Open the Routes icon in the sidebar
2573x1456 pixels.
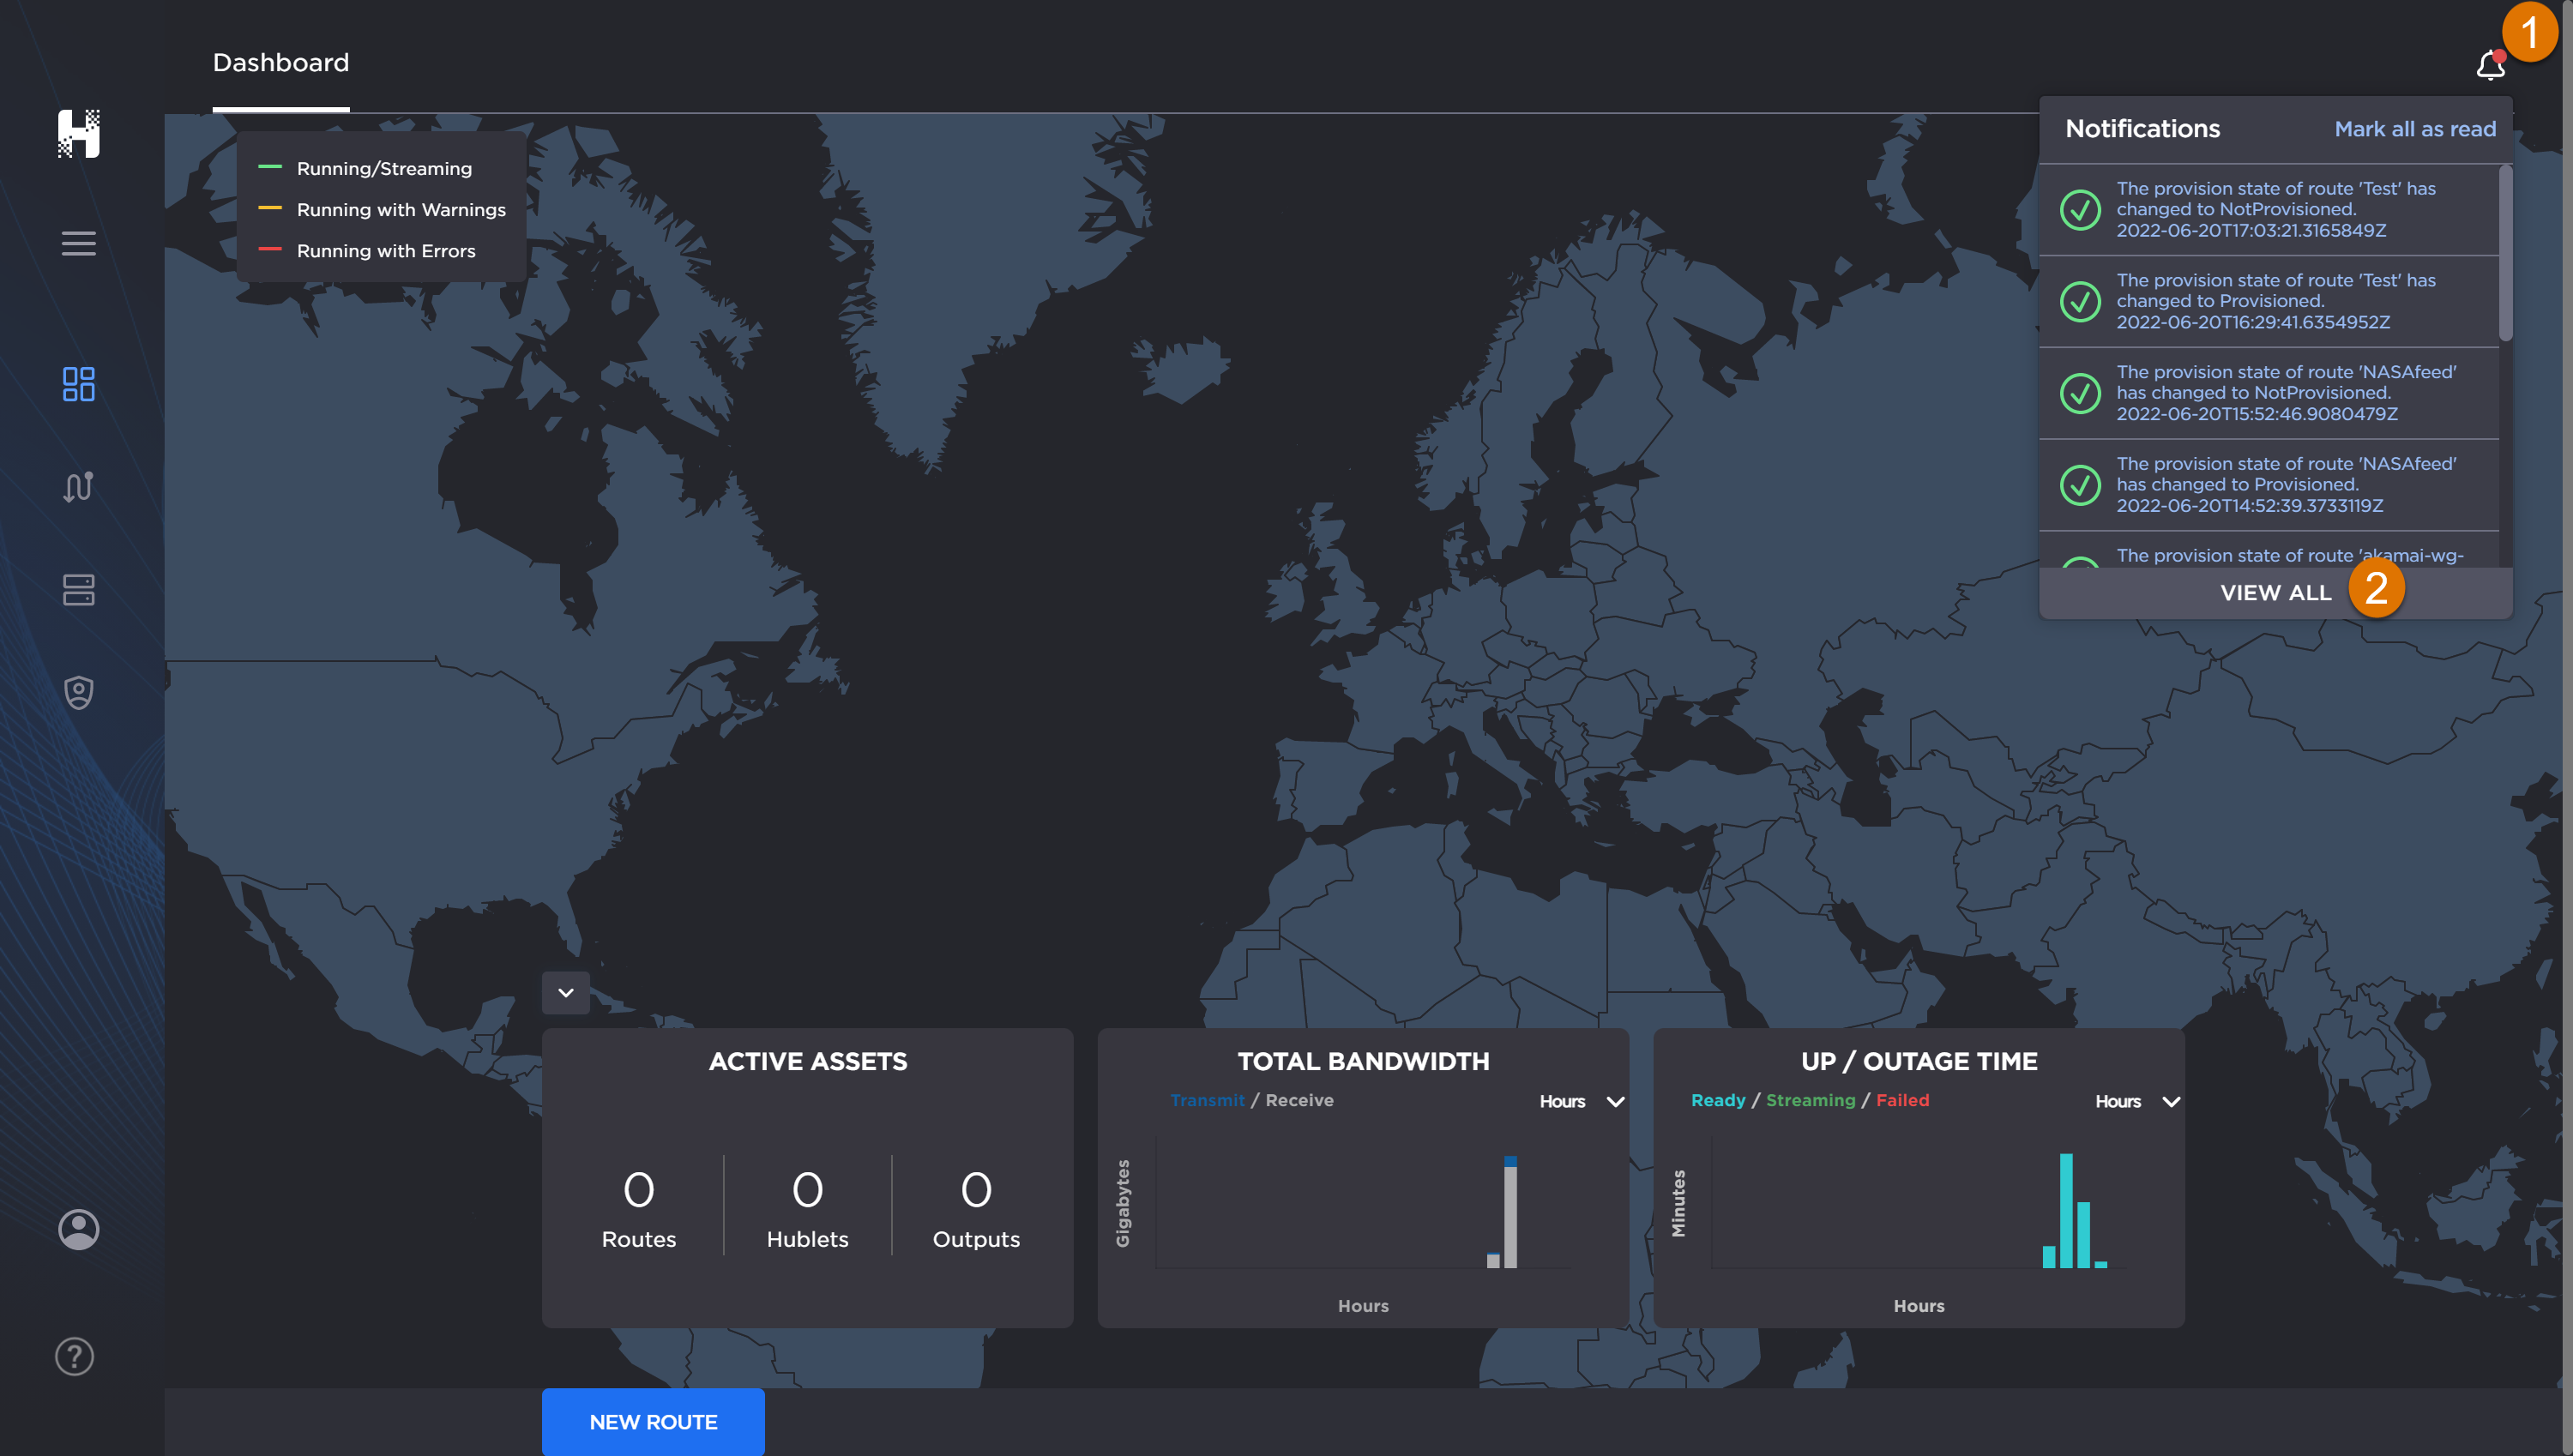(78, 487)
